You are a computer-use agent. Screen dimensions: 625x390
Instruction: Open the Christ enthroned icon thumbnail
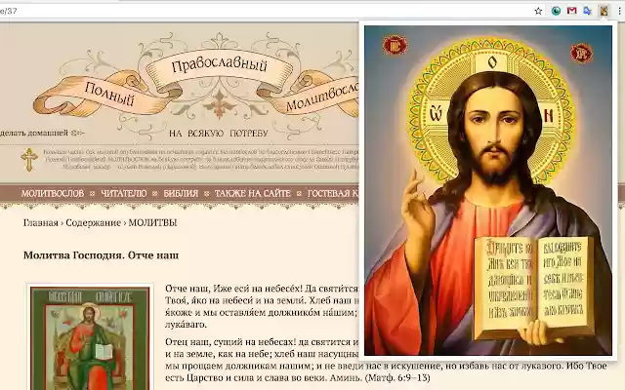point(90,338)
